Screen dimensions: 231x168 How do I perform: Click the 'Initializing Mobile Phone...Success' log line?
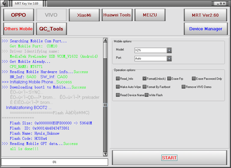click(37, 82)
